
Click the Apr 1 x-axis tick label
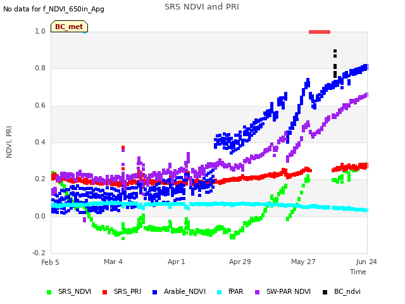point(177,262)
